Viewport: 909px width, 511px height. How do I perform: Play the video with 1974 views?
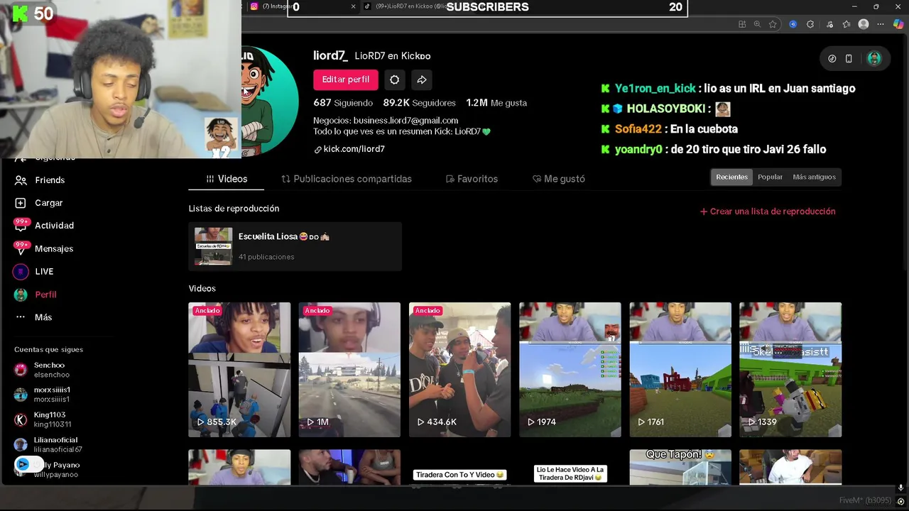570,370
